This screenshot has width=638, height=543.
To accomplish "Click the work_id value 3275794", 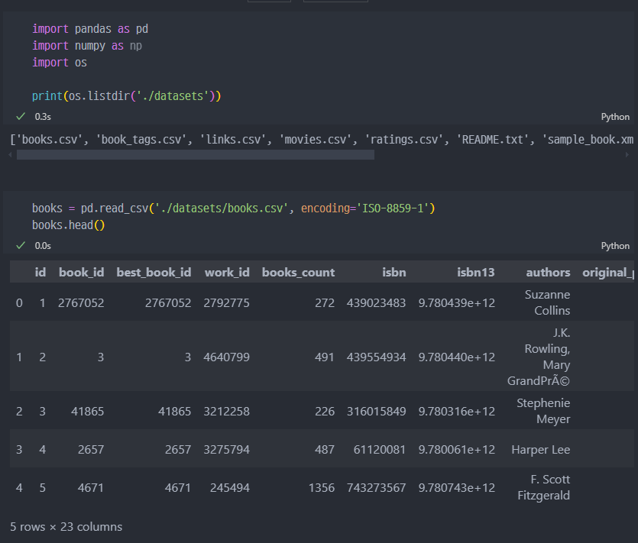I will coord(226,450).
